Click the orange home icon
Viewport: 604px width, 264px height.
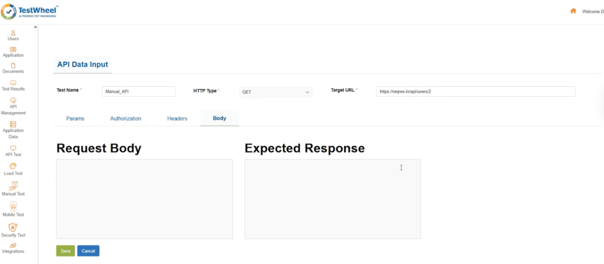click(x=573, y=11)
